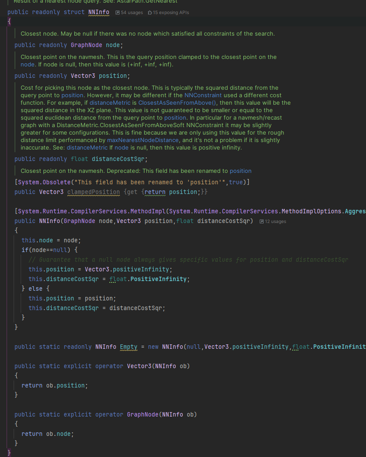
Task: Click the clampedPosition property name
Action: coord(93,192)
